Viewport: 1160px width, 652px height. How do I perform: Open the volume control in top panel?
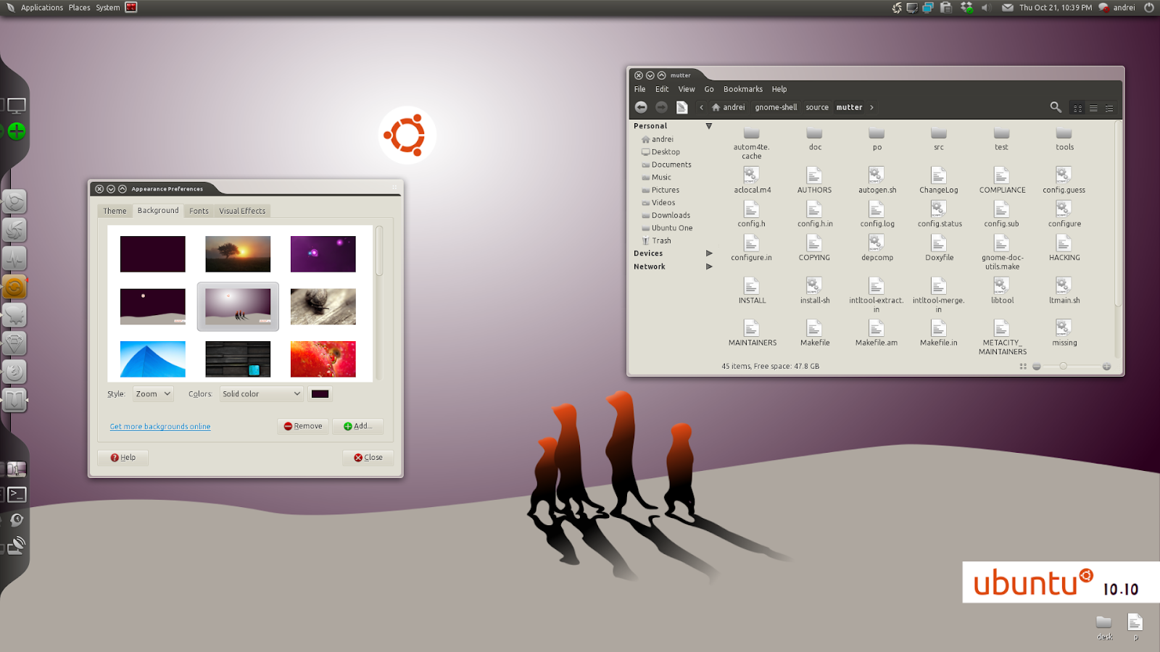[986, 7]
